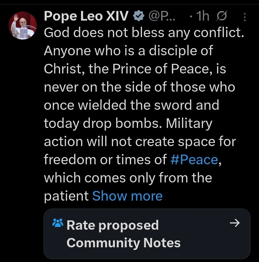Screen dimensions: 259x262
Task: Click the line "which comes only from the"
Action: pyautogui.click(x=128, y=178)
